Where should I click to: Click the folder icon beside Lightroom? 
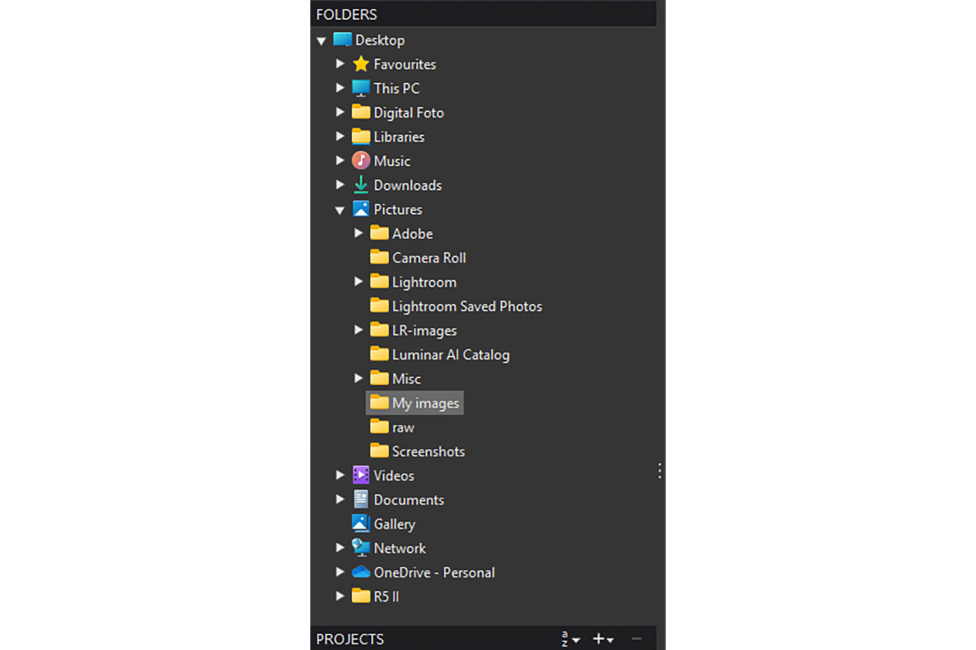tap(379, 281)
